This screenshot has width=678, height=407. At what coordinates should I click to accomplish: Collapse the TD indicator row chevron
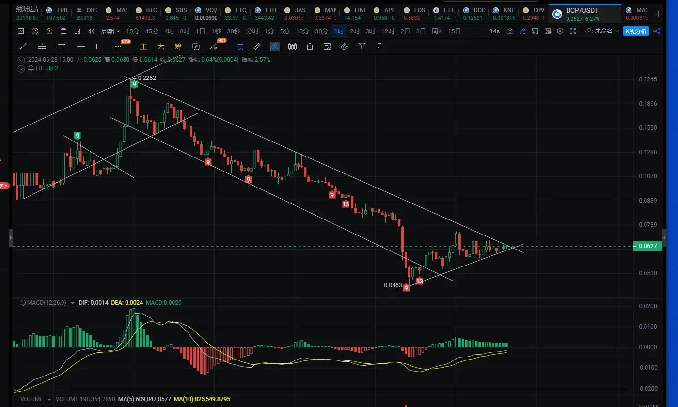click(x=21, y=68)
